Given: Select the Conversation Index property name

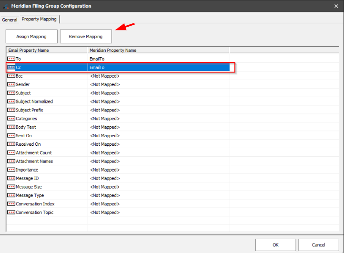Looking at the screenshot, I should click(x=35, y=204).
